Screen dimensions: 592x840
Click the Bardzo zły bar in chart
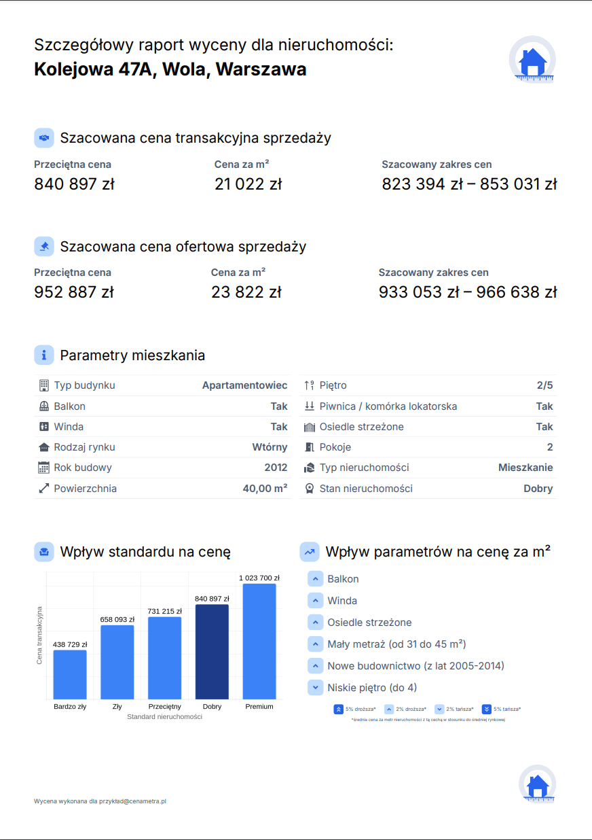[x=70, y=674]
